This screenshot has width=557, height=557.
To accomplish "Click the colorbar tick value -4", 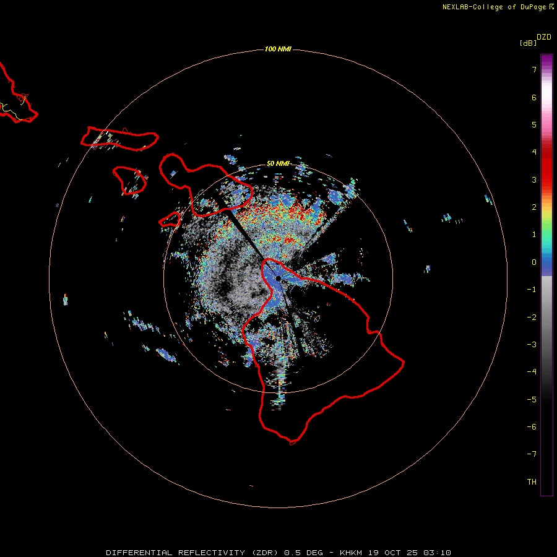I will point(532,372).
